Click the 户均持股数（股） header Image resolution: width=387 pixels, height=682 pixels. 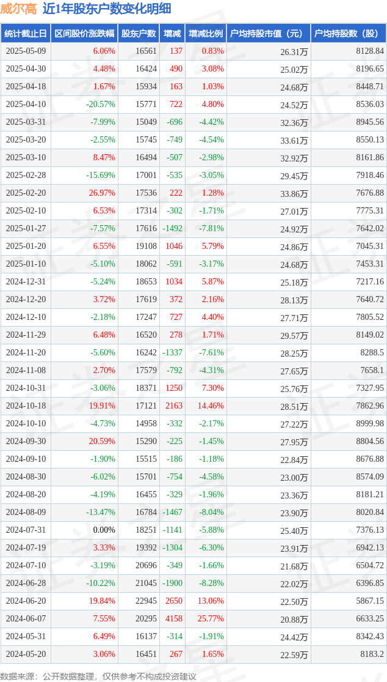(x=349, y=33)
